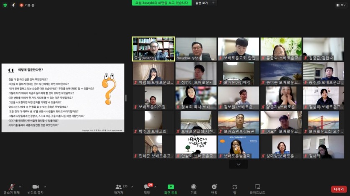Click the recording indicator at top left
The height and width of the screenshot is (196, 350).
pyautogui.click(x=27, y=5)
